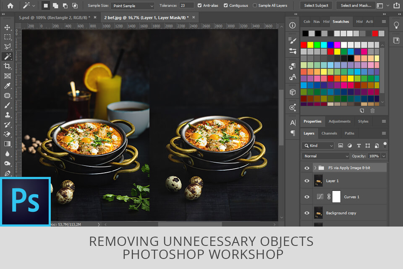The width and height of the screenshot is (403, 269).
Task: Open the blend mode dropdown showing Normal
Action: (x=325, y=156)
